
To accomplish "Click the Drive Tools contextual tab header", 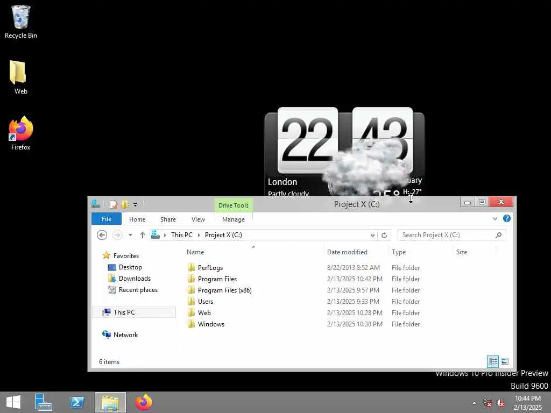I will (234, 205).
